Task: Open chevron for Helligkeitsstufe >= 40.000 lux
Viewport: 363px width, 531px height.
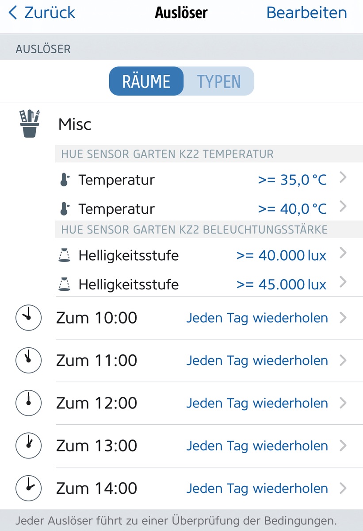Action: click(x=343, y=254)
